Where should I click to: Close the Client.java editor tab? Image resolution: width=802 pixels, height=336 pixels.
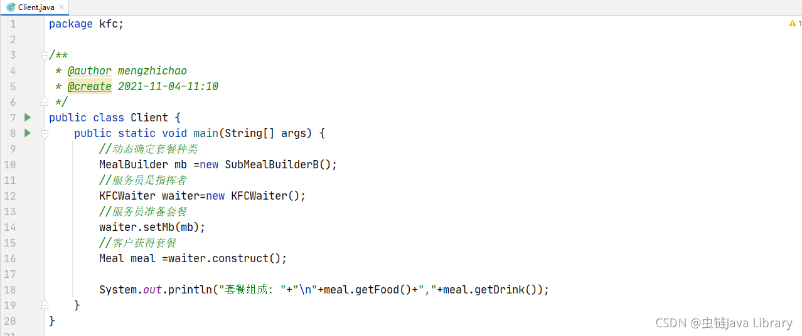(61, 8)
